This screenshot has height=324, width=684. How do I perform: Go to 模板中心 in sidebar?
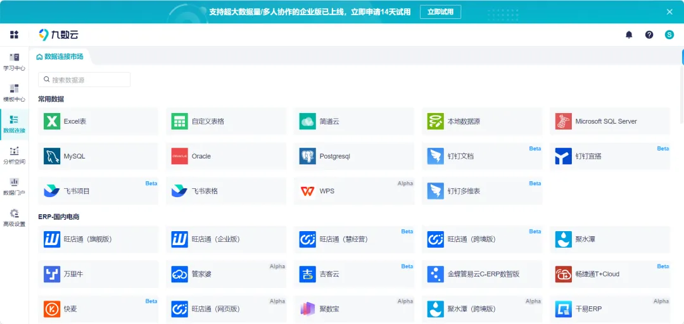(15, 93)
